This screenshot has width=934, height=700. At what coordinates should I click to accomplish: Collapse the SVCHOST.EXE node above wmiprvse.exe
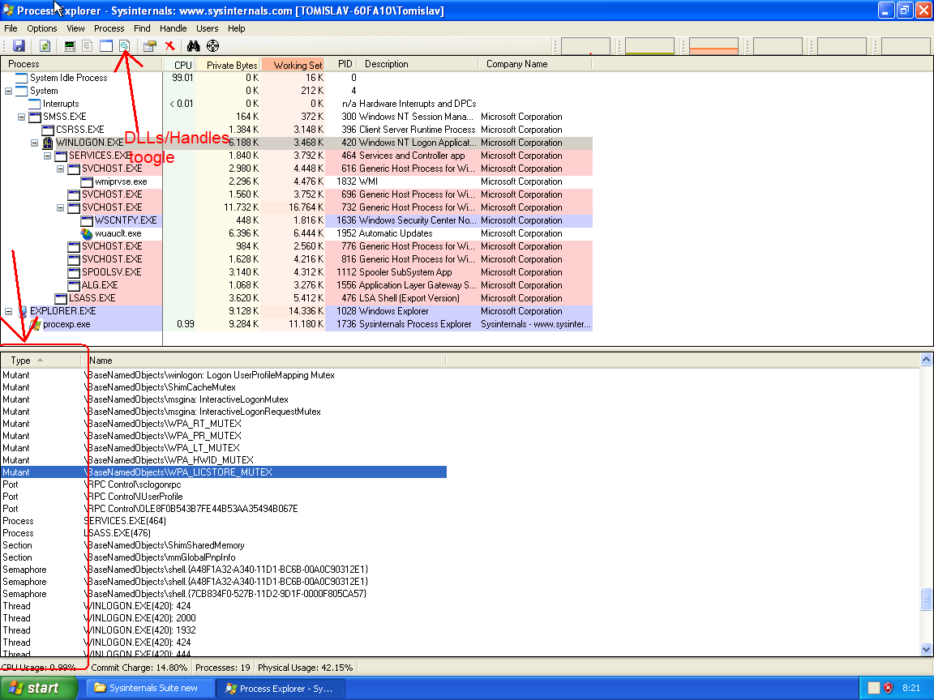click(x=60, y=169)
